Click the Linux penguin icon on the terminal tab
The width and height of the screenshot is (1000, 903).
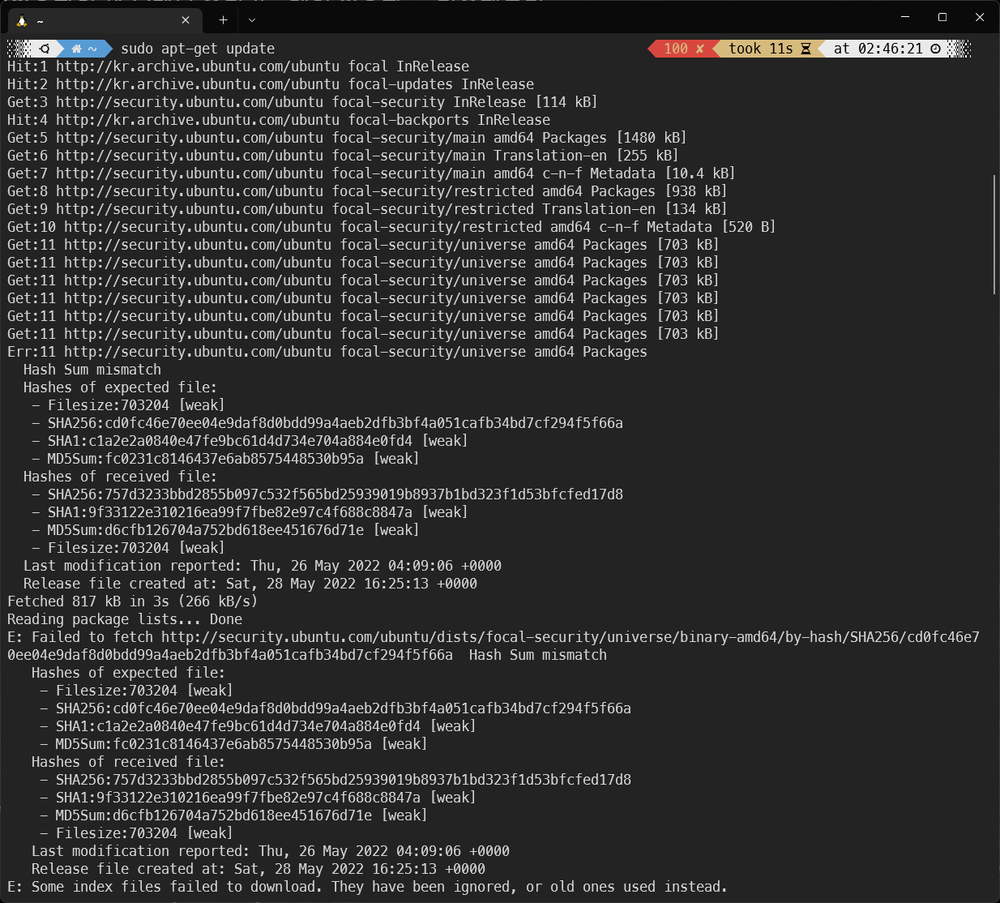[x=22, y=20]
